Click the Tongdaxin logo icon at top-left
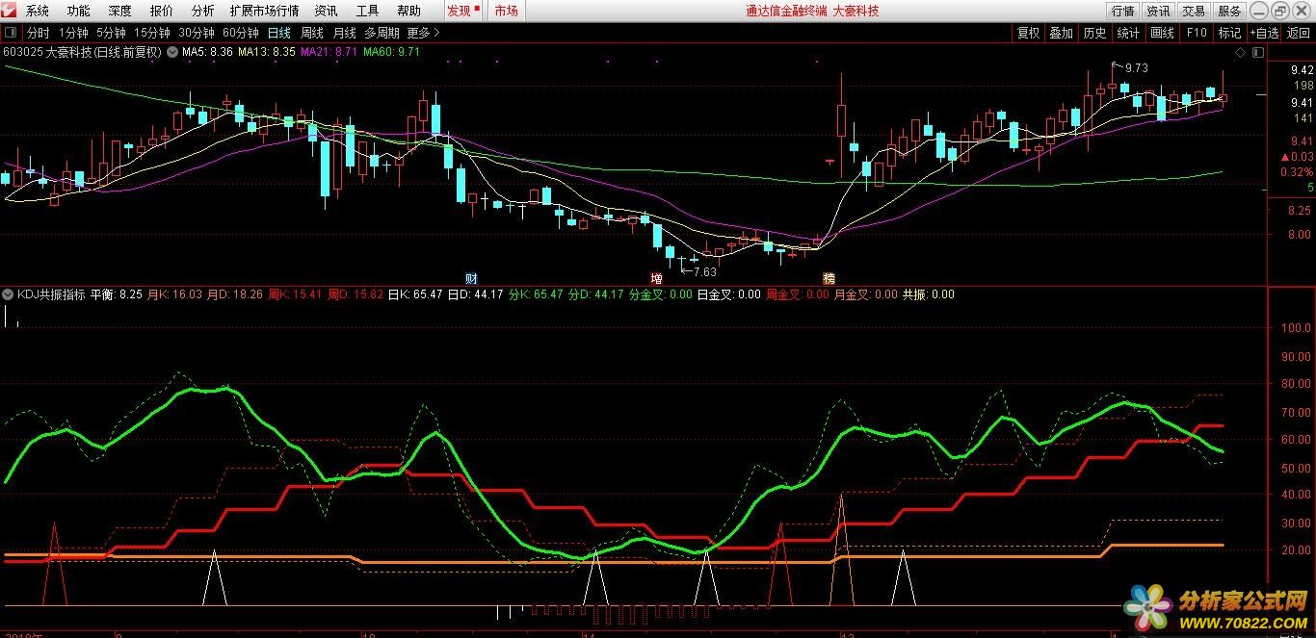 pyautogui.click(x=10, y=11)
